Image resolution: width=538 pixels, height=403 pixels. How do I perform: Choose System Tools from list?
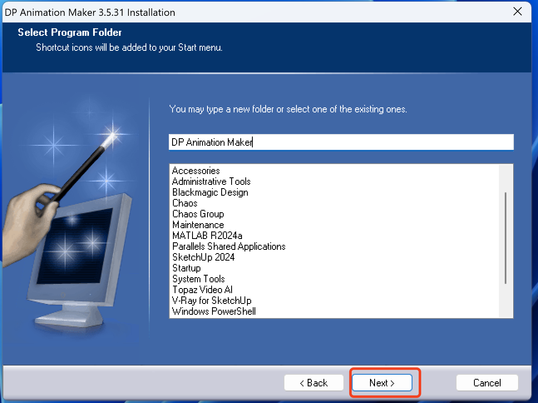198,279
